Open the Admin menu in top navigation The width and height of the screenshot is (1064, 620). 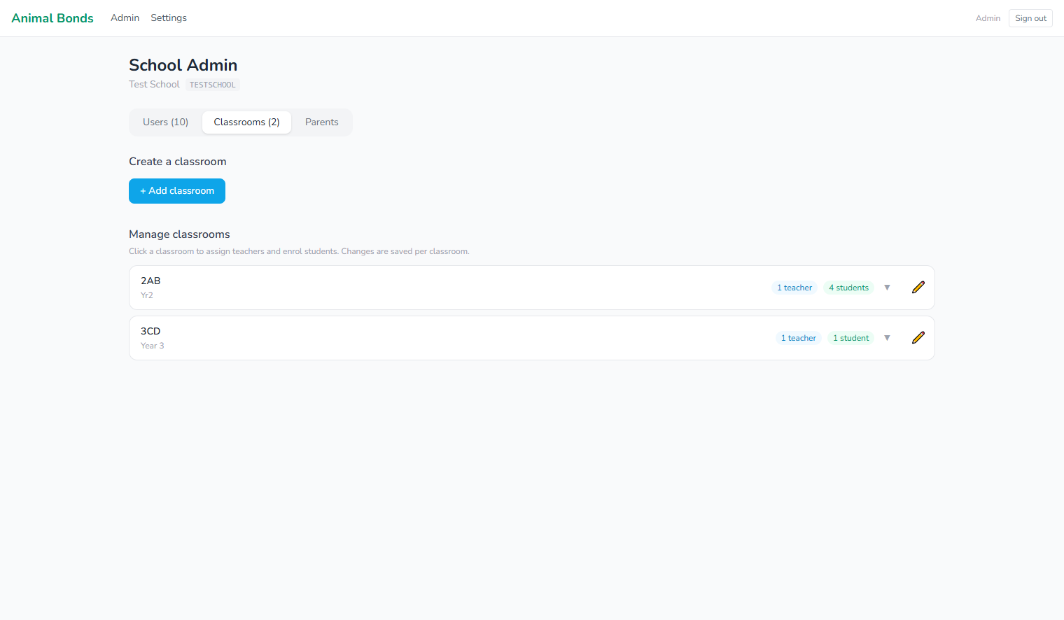(x=125, y=18)
